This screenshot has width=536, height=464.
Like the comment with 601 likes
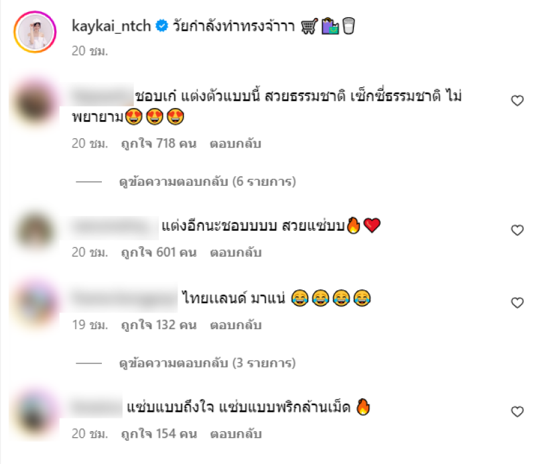517,230
